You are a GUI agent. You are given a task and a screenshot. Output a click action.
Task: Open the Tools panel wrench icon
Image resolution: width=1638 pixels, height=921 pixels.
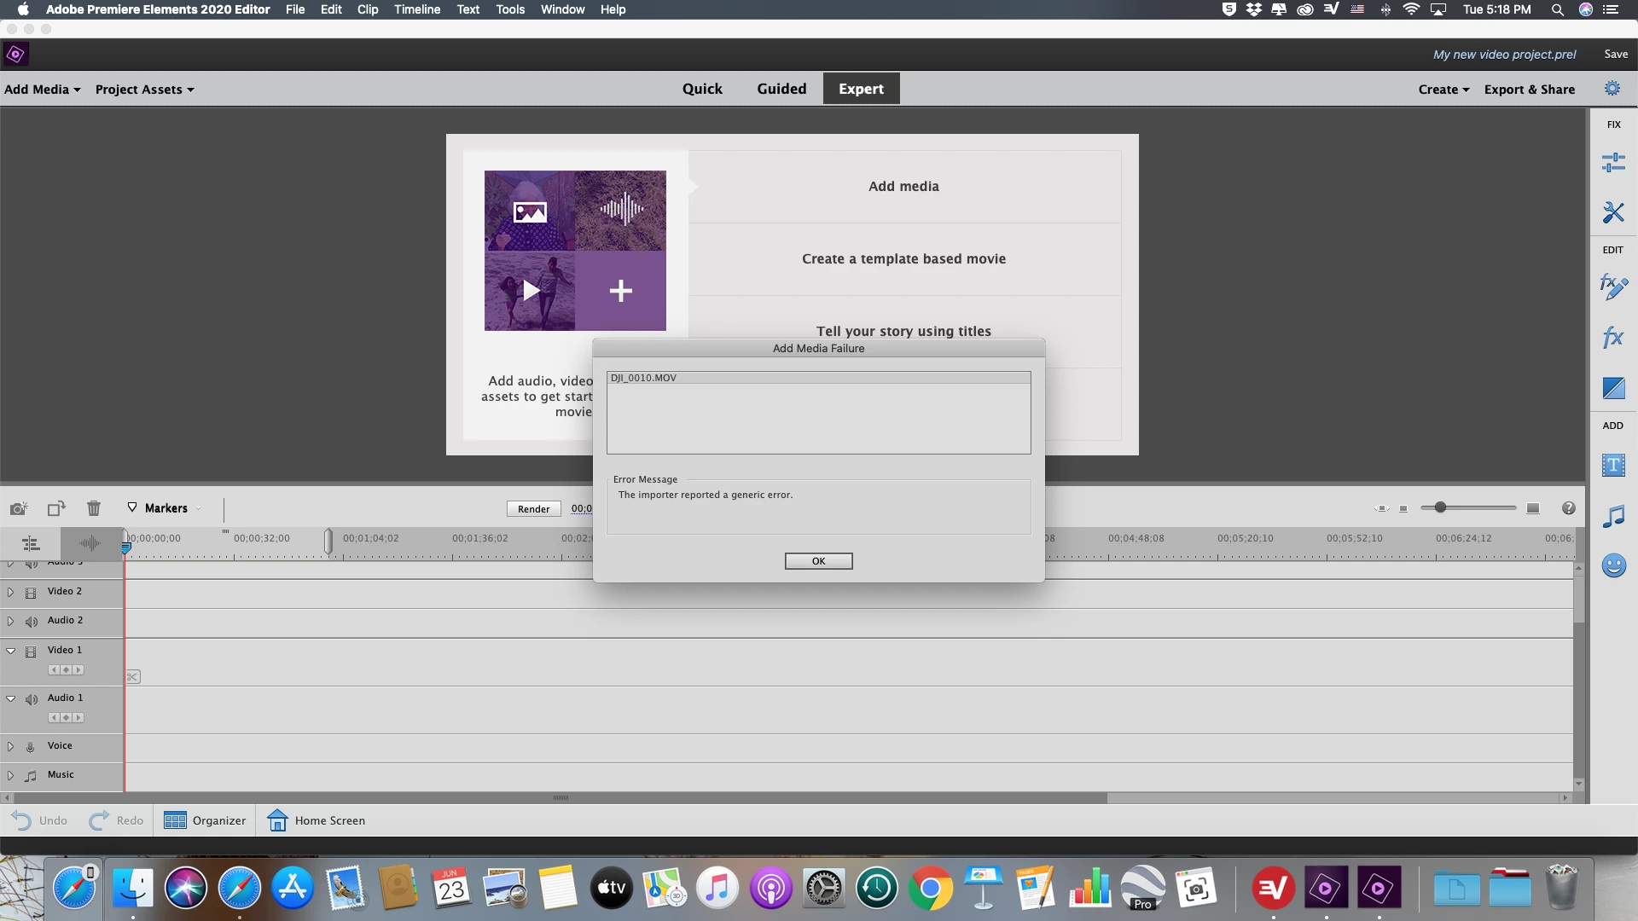[x=1612, y=211]
